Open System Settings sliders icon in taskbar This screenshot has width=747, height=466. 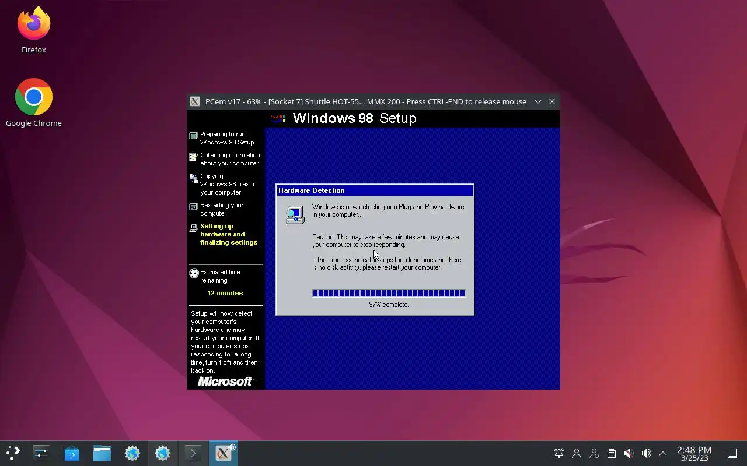click(41, 453)
